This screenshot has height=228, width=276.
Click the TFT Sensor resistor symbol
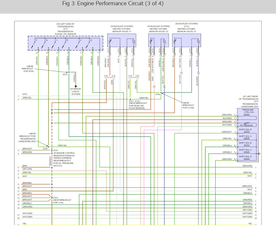247,123
